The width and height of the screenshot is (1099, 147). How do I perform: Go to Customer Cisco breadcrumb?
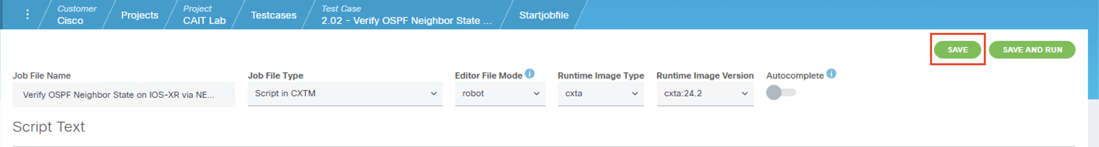[x=77, y=15]
